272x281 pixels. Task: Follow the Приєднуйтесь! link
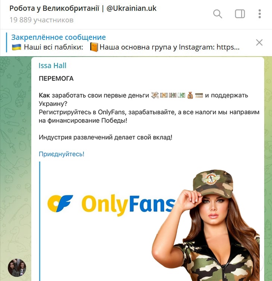(61, 154)
